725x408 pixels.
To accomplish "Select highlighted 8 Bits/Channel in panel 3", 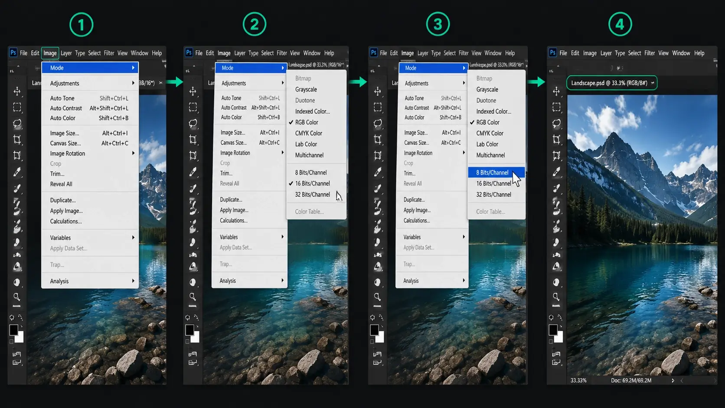I will coord(496,173).
